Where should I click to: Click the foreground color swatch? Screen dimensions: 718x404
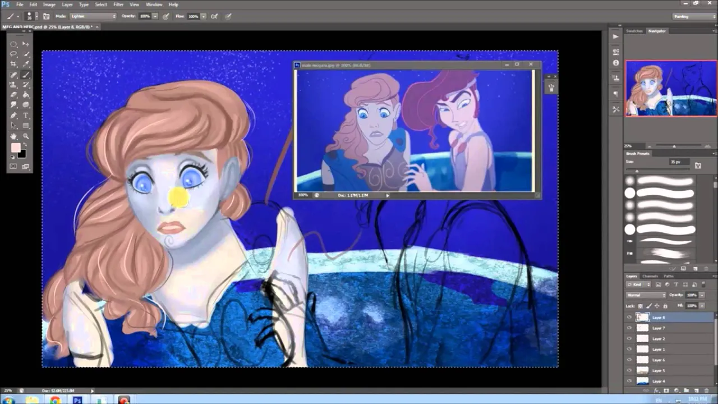pos(15,148)
